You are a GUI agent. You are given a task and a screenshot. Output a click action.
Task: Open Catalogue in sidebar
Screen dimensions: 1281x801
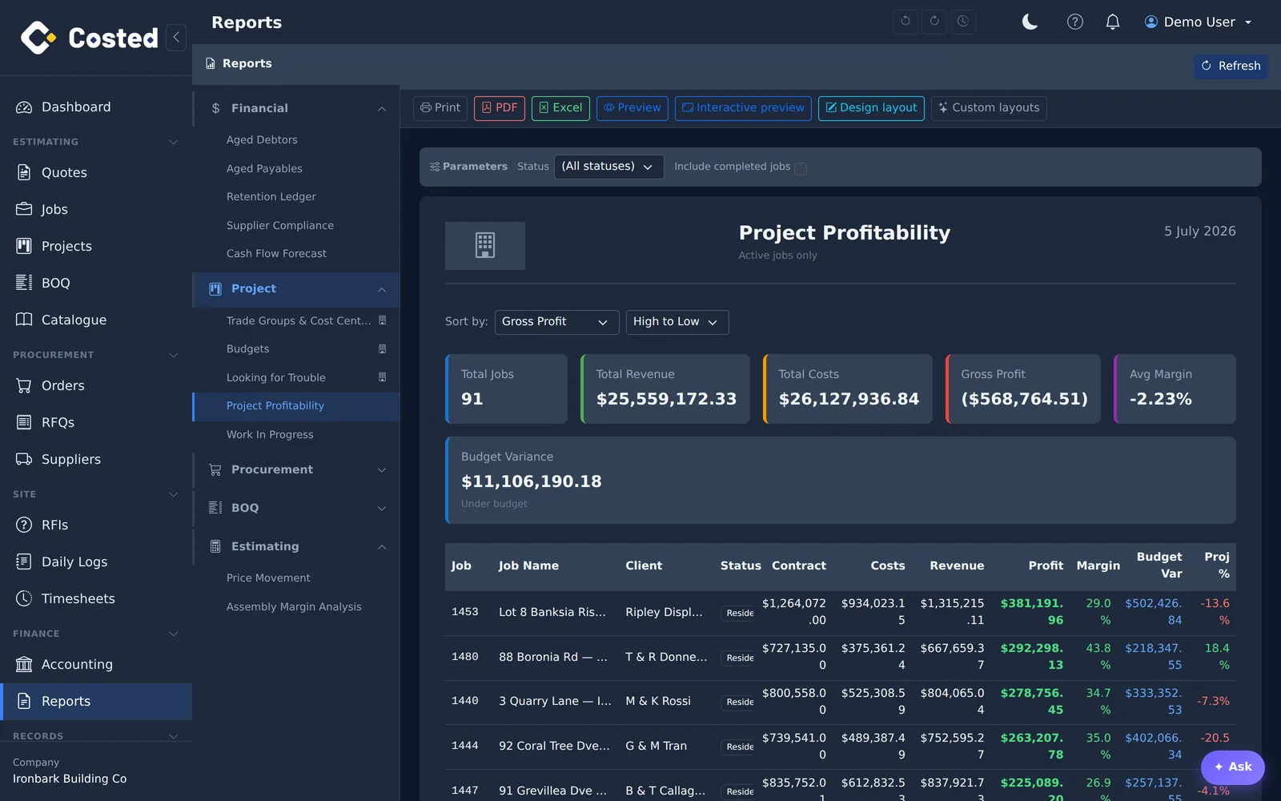tap(96, 320)
